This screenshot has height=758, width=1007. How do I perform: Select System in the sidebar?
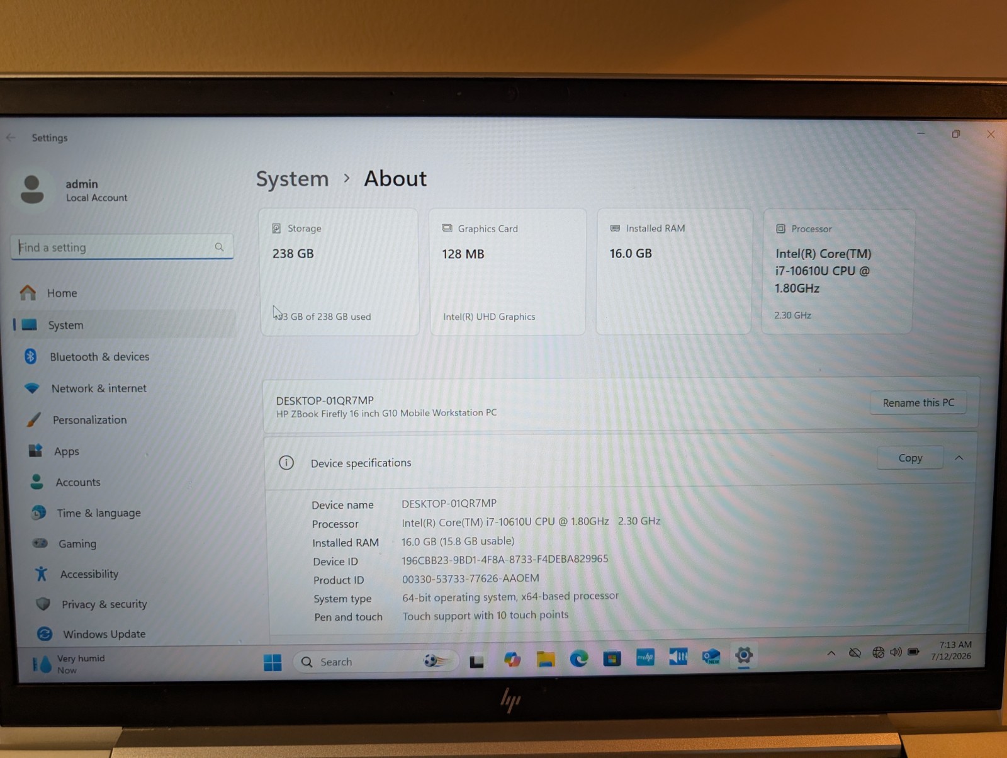tap(124, 325)
